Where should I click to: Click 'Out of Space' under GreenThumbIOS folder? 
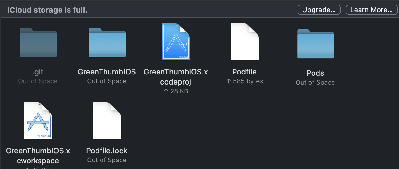pos(107,81)
